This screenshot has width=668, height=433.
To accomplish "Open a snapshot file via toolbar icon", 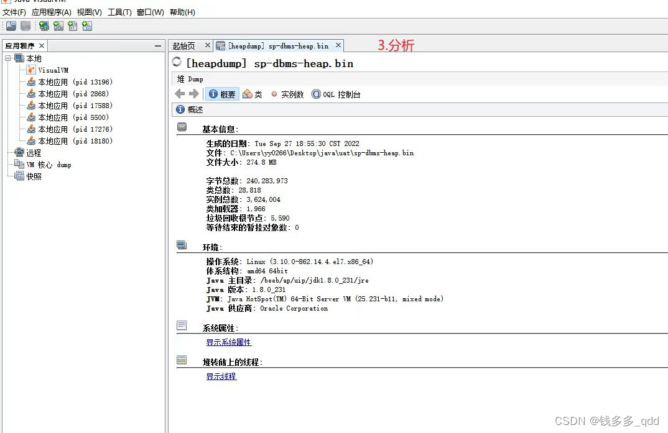I will click(x=11, y=25).
